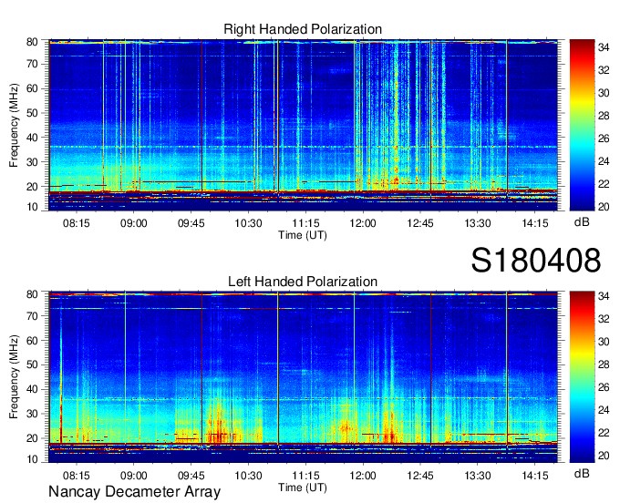Click the 'Right Handed Polarization' plot title
This screenshot has width=620, height=503.
[x=303, y=29]
